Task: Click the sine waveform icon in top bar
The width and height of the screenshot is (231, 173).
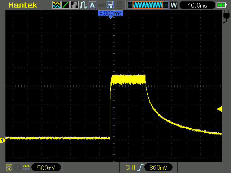Action: (x=56, y=5)
